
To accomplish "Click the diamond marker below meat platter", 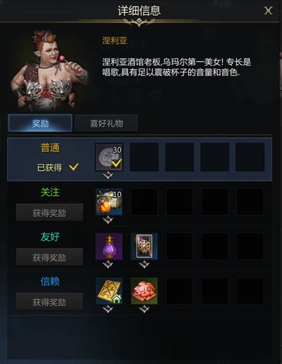I will [144, 309].
